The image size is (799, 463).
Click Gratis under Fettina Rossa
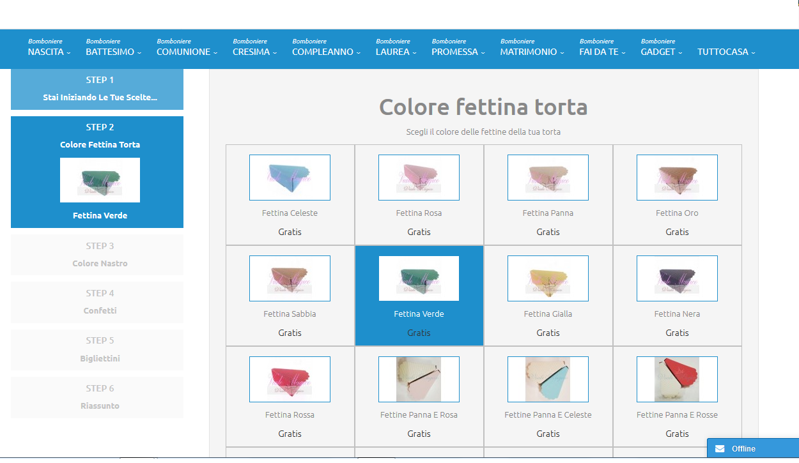290,434
